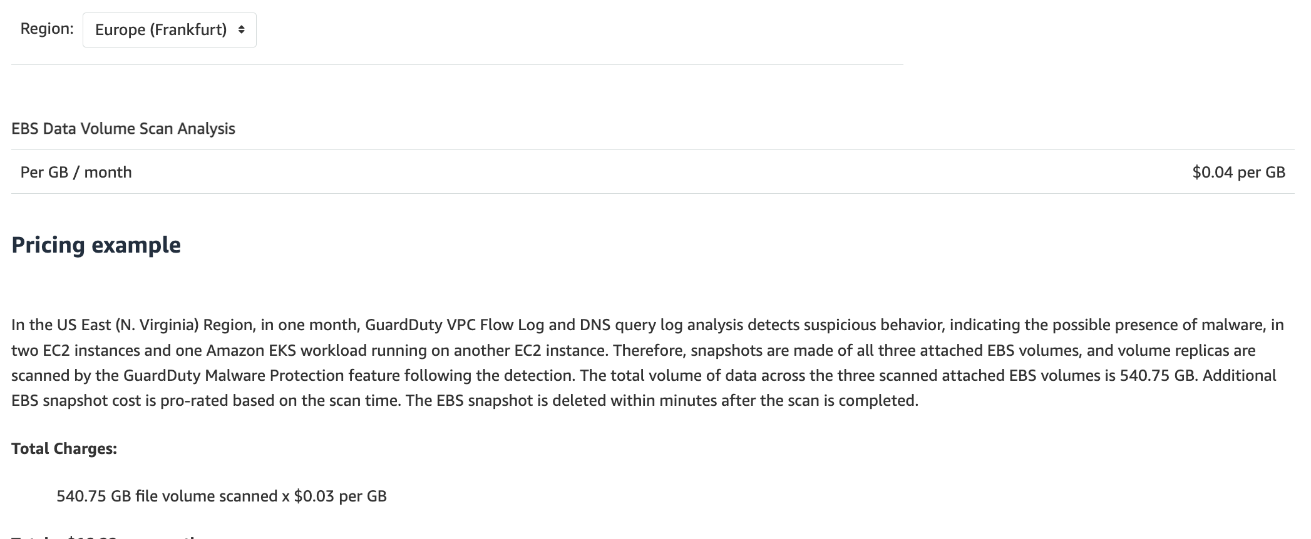
Task: Click the "540.75 GB file volume scanned" line
Action: point(167,496)
